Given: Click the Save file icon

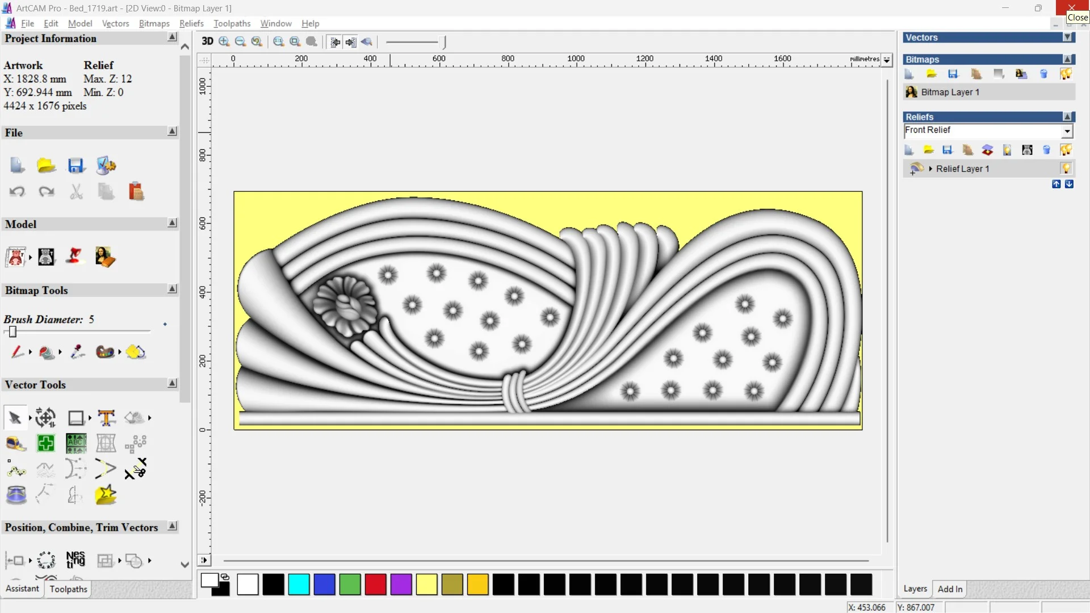Looking at the screenshot, I should [76, 166].
